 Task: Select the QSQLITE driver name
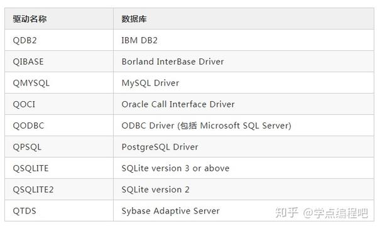(x=31, y=168)
